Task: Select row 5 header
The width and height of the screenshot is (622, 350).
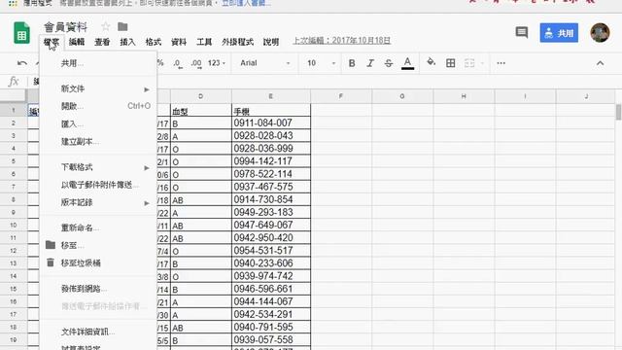Action: coord(13,161)
